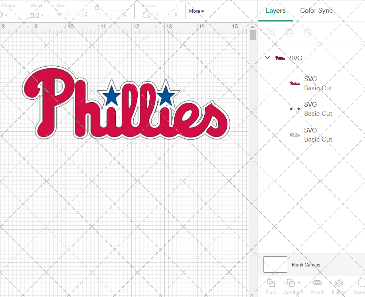Click the Blank Canvas color swatch
The width and height of the screenshot is (365, 297).
coord(275,265)
